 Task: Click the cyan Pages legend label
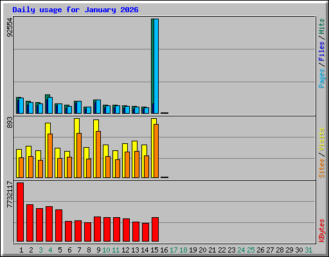(x=322, y=78)
